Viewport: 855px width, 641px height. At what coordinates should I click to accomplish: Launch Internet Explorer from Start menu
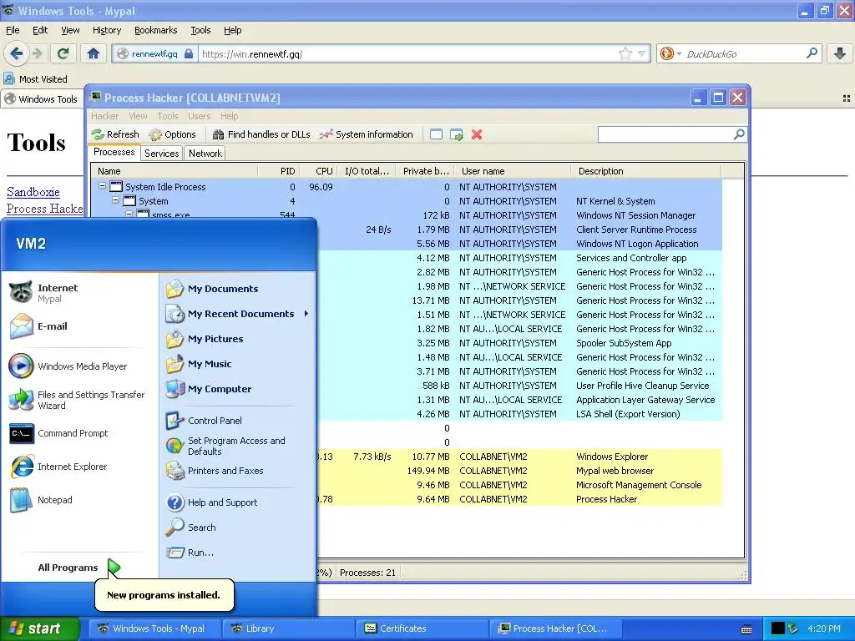pyautogui.click(x=58, y=467)
